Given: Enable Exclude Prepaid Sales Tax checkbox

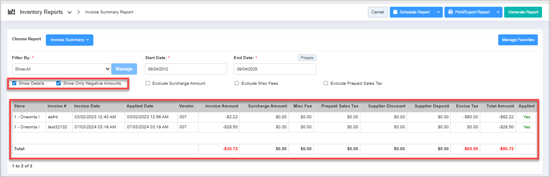Looking at the screenshot, I should click(x=326, y=83).
